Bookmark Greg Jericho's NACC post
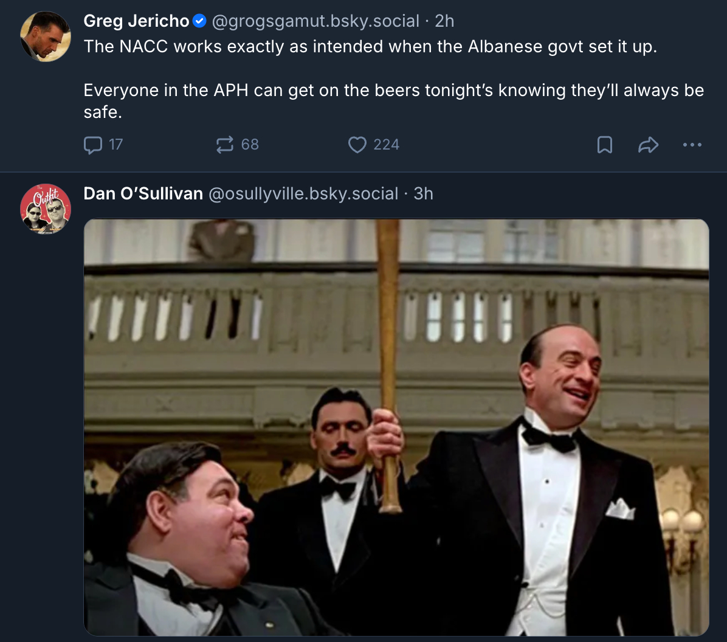This screenshot has width=727, height=642. pos(605,145)
